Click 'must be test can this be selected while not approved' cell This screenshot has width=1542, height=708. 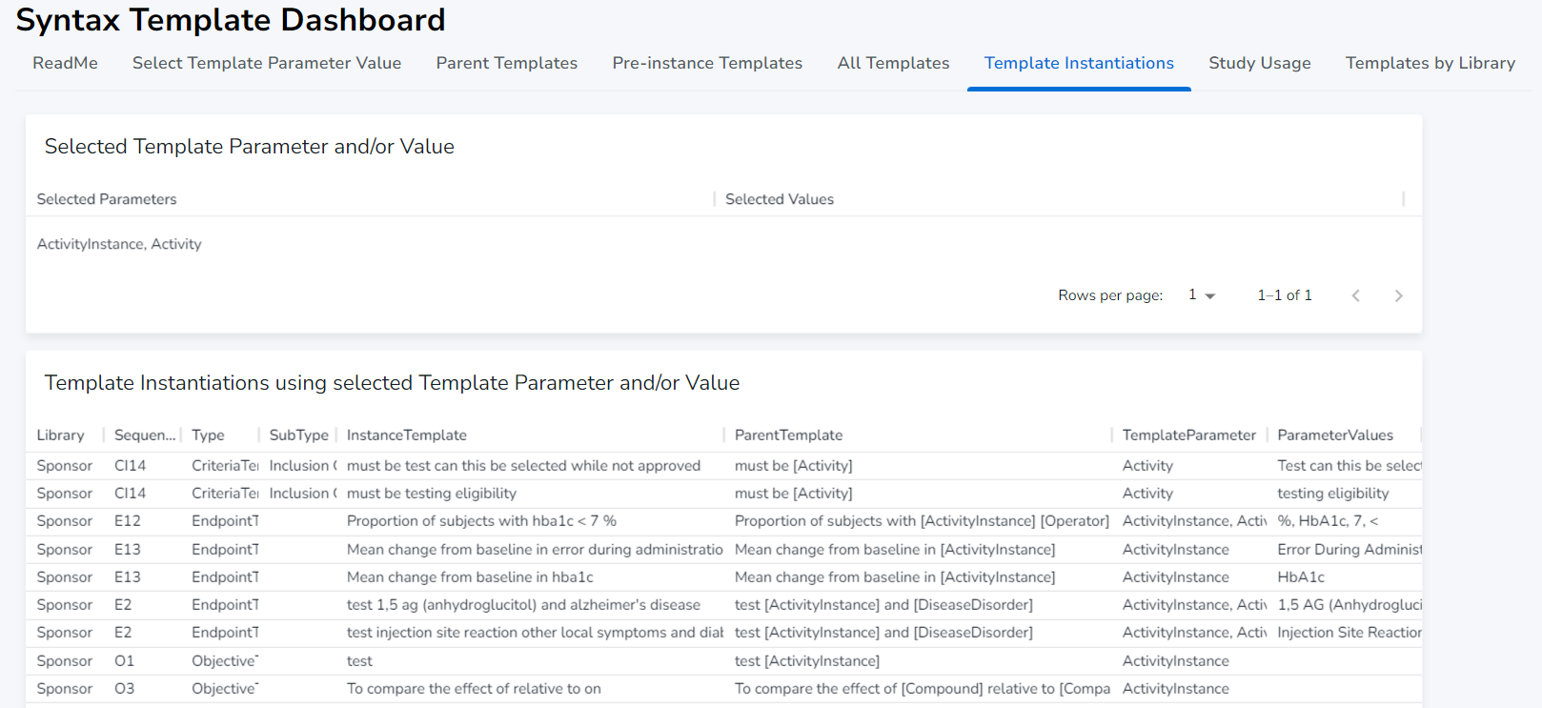pyautogui.click(x=523, y=466)
